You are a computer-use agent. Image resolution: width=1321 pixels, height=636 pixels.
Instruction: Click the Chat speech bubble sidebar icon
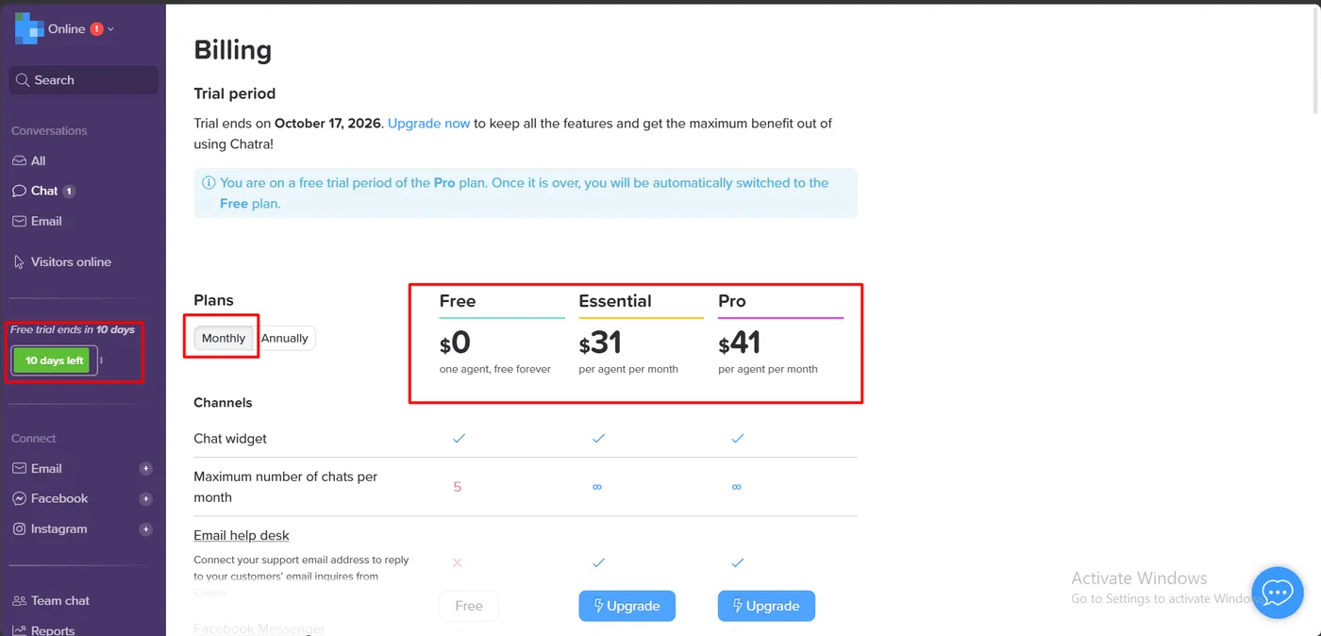tap(19, 191)
